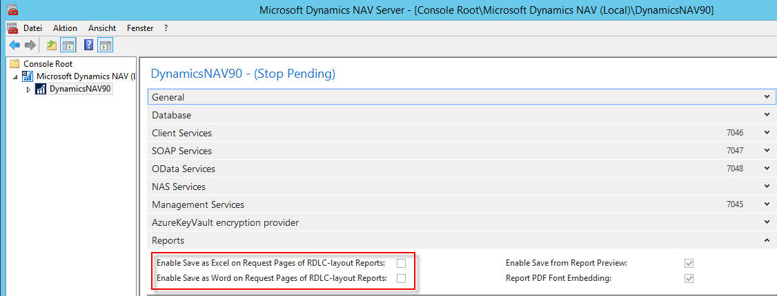Toggle Enable Save from Report Preview checkbox
777x296 pixels.
(x=689, y=263)
